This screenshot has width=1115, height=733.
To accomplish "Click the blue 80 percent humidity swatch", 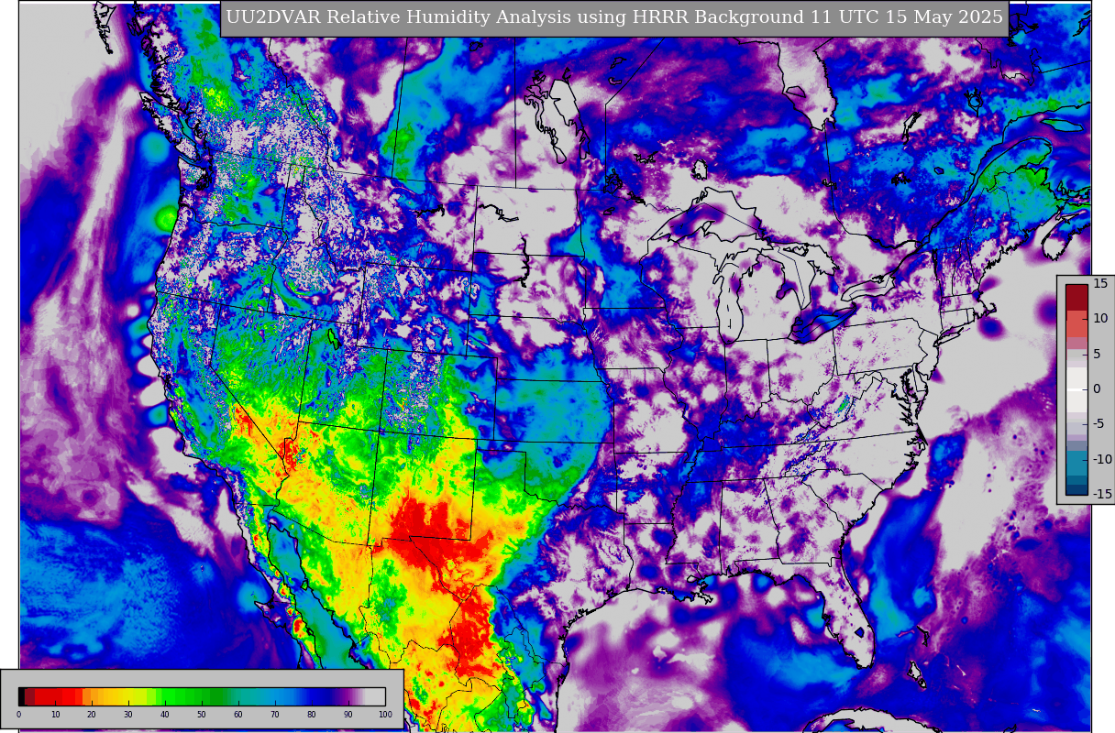I will click(x=312, y=696).
